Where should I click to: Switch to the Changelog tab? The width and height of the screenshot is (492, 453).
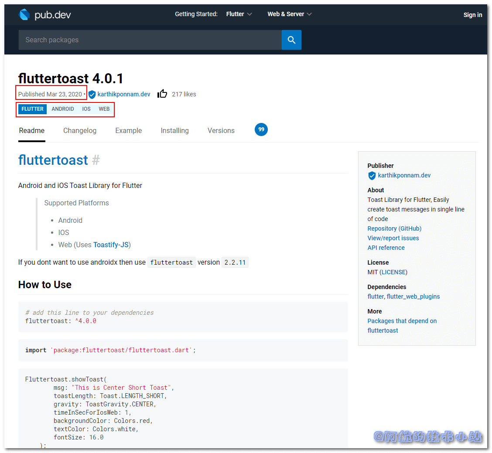[80, 130]
